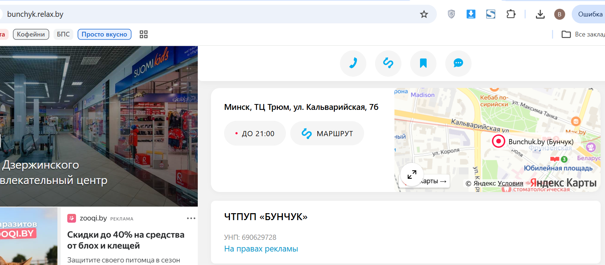Open the shield security extension
This screenshot has width=605, height=265.
[x=451, y=14]
